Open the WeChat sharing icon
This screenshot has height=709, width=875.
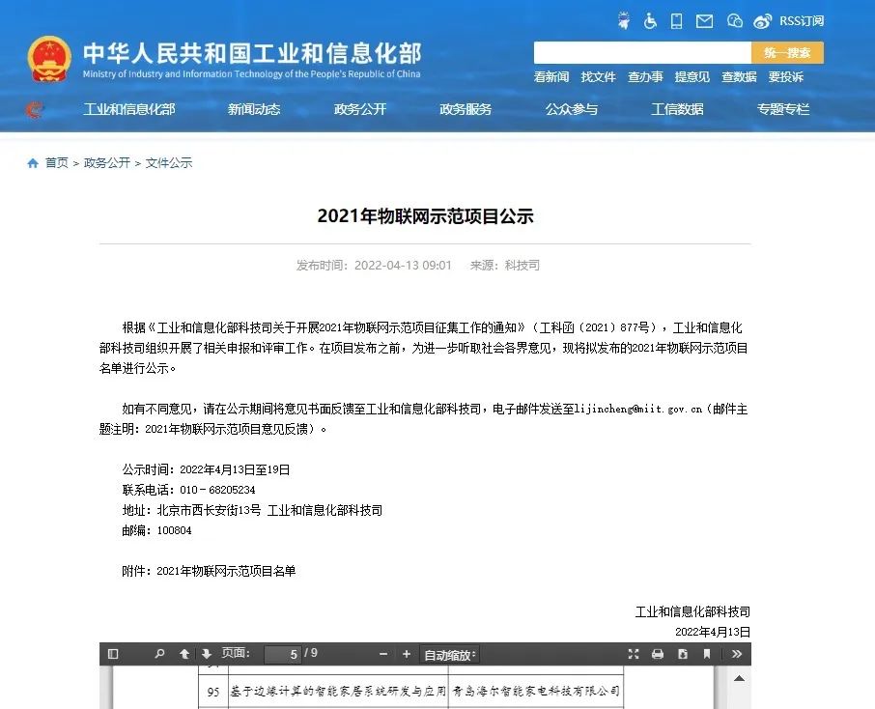click(x=736, y=20)
